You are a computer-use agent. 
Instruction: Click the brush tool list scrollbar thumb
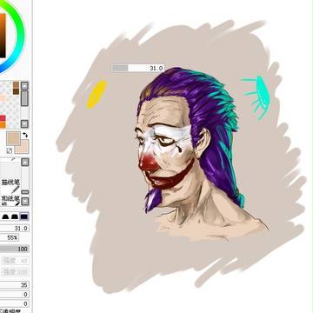point(25,192)
